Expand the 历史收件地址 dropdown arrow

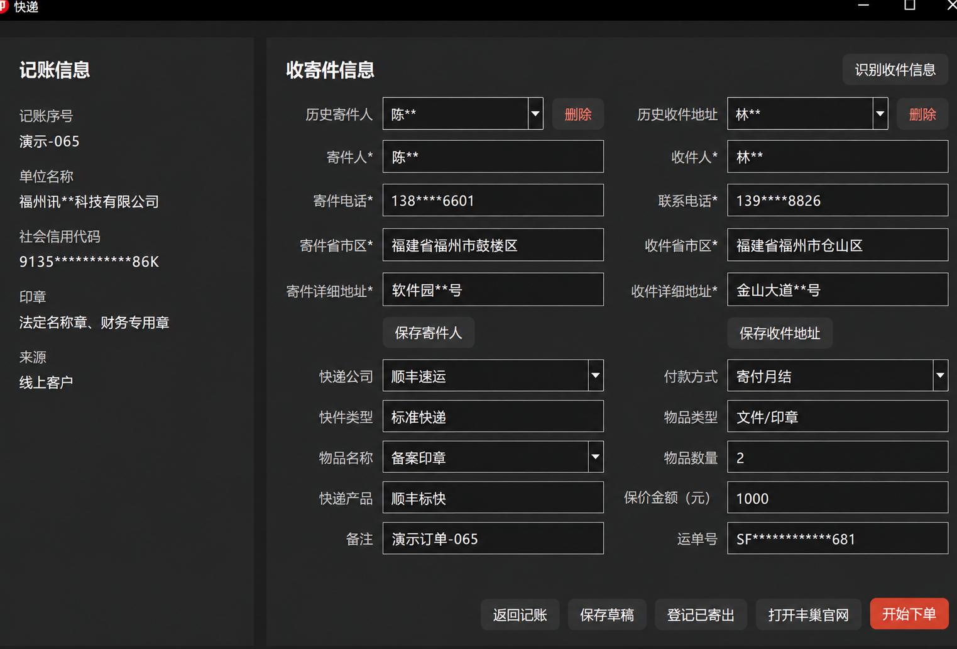[880, 114]
